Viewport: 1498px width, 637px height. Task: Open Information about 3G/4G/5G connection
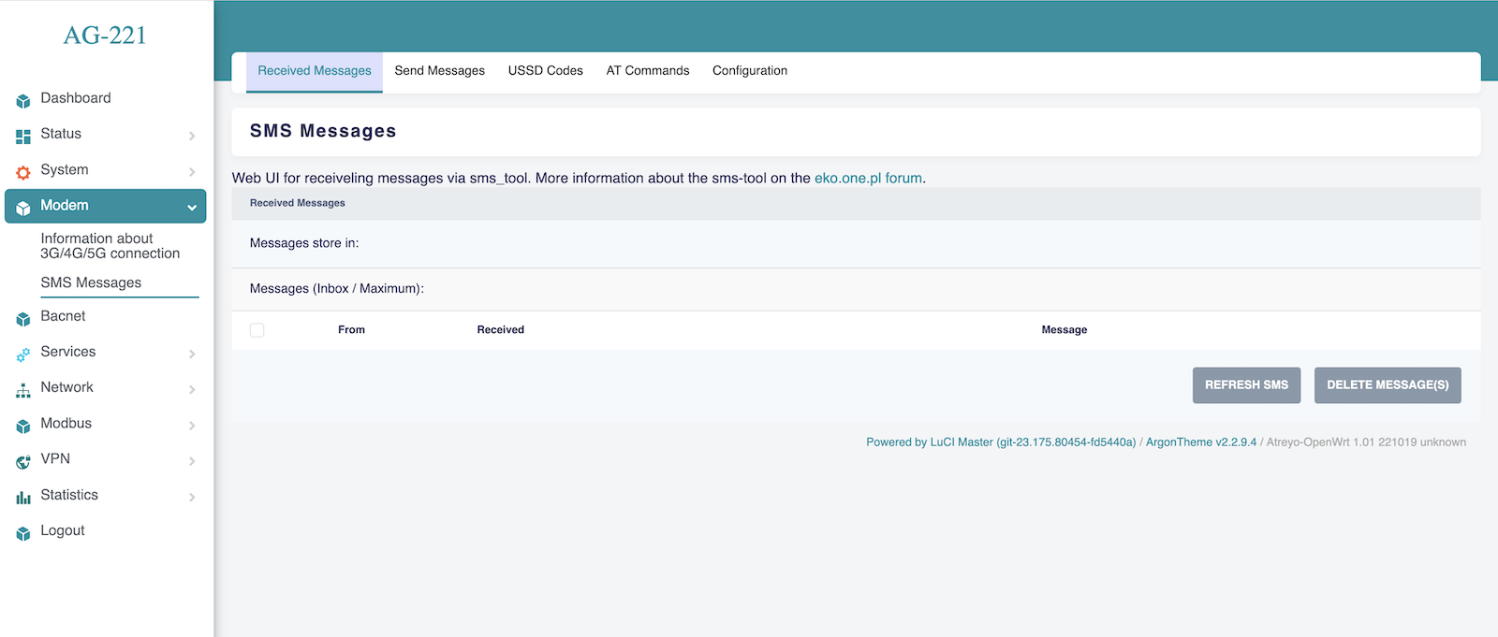coord(110,246)
